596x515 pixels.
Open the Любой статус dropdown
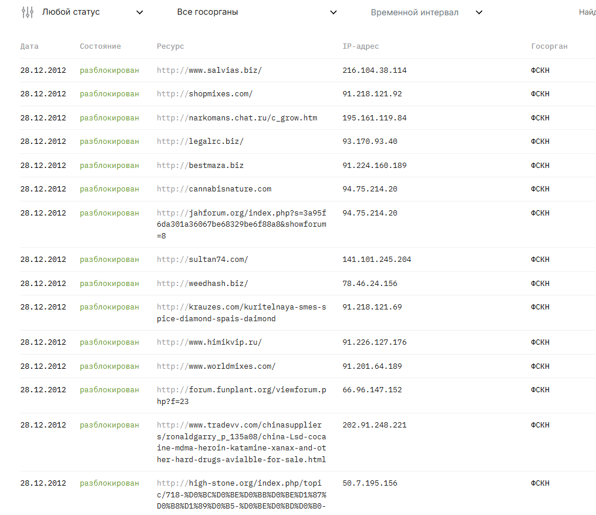point(92,12)
